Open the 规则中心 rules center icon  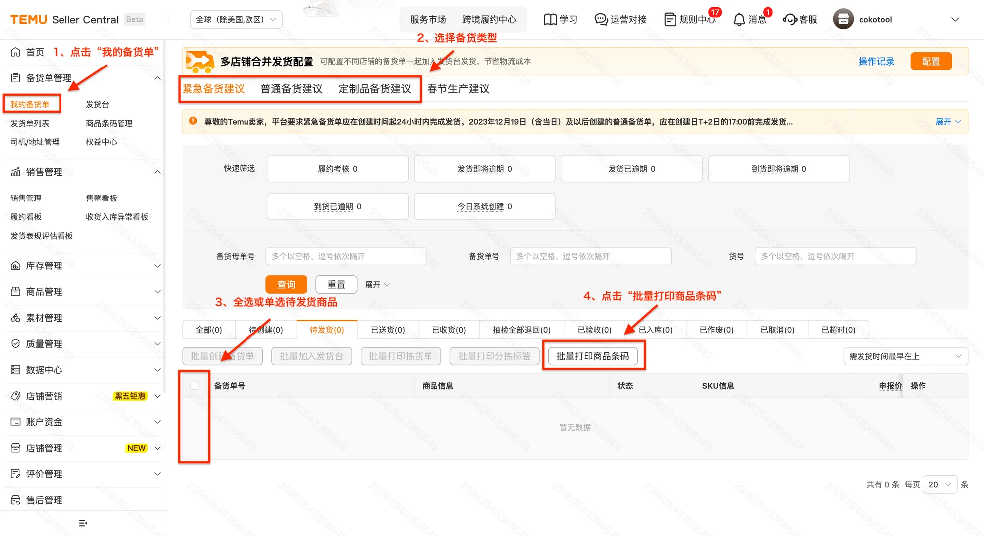point(670,19)
